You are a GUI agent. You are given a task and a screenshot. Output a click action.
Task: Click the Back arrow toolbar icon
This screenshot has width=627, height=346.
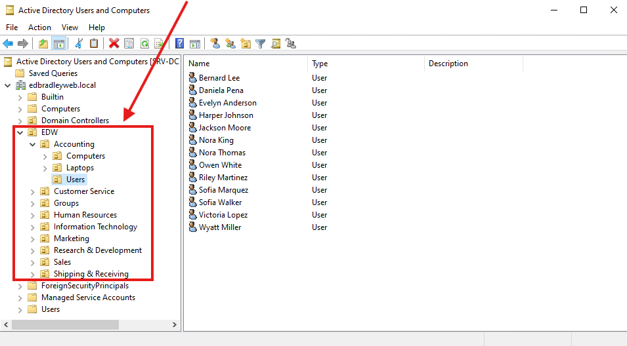click(8, 43)
